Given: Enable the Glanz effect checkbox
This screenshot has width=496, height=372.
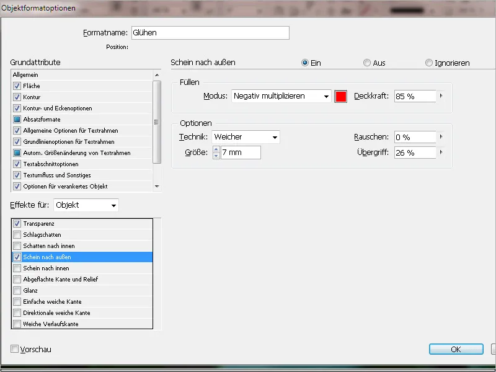Looking at the screenshot, I should (17, 290).
